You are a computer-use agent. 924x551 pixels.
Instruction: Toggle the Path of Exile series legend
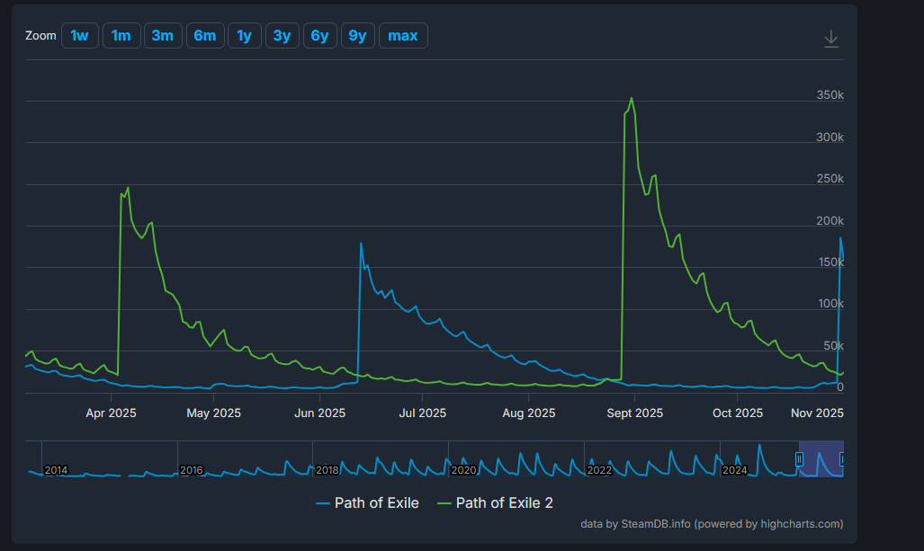368,503
